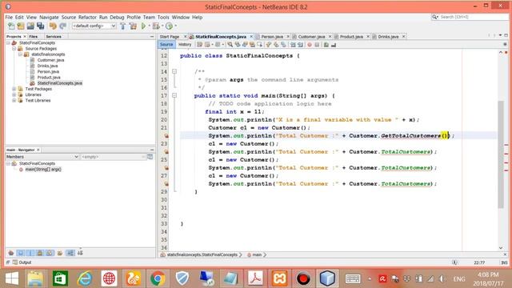The height and width of the screenshot is (288, 512).
Task: Click the editor vertical scrollbar thumb
Action: [501, 154]
